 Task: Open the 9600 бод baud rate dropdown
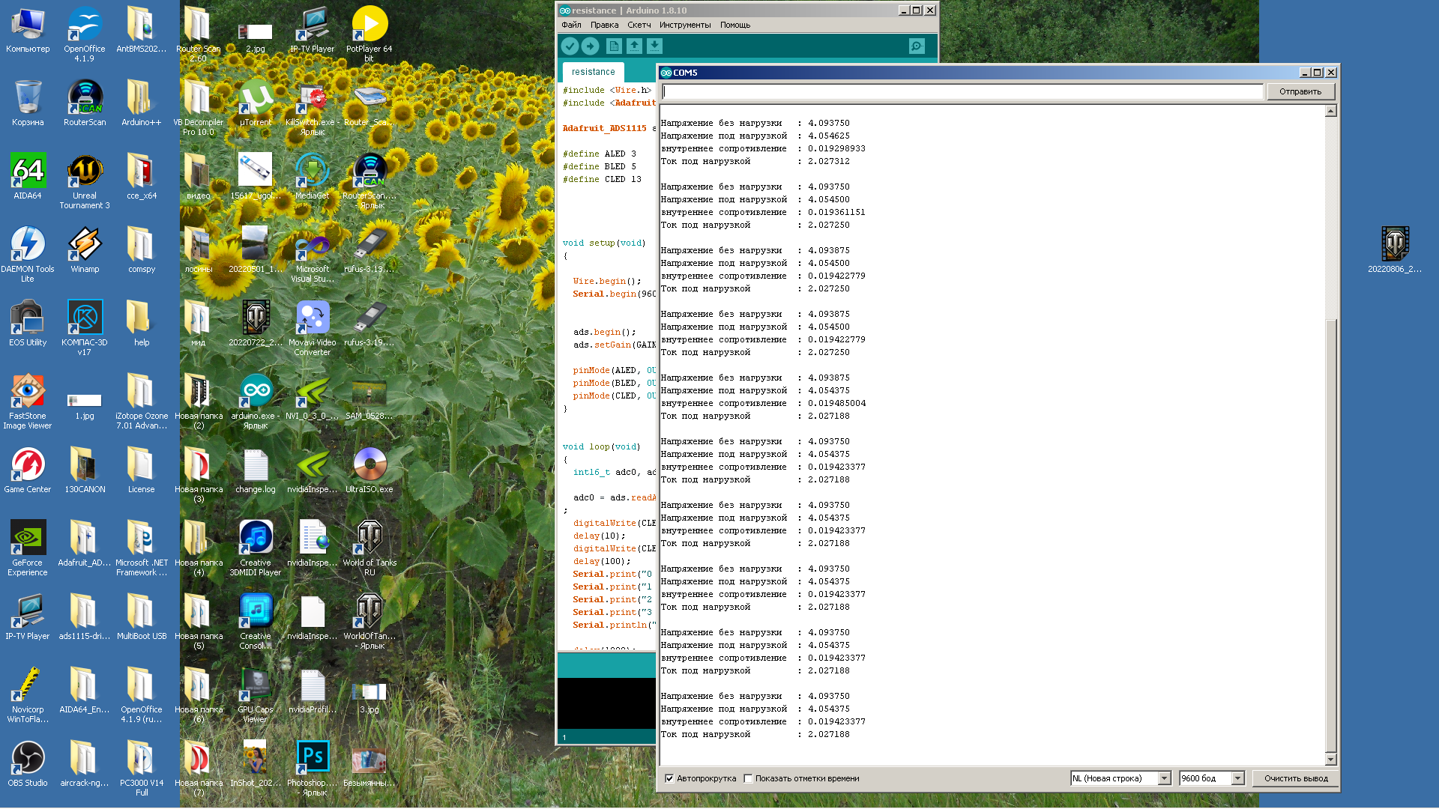(x=1237, y=778)
